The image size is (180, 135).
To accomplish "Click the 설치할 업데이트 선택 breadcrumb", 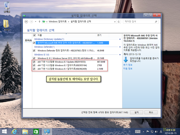I will (81, 21).
